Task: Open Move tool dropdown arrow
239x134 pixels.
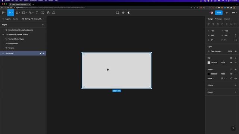Action: pyautogui.click(x=13, y=13)
